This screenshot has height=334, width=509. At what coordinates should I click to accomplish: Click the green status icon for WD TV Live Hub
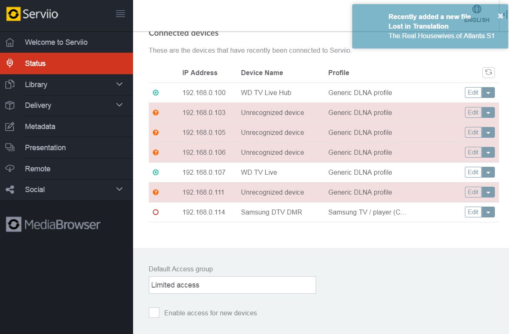[x=156, y=93]
